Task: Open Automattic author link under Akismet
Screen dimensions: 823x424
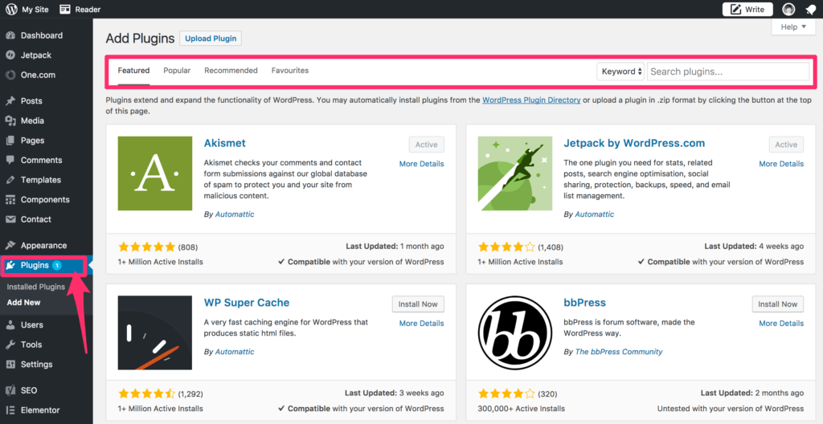Action: (x=235, y=214)
